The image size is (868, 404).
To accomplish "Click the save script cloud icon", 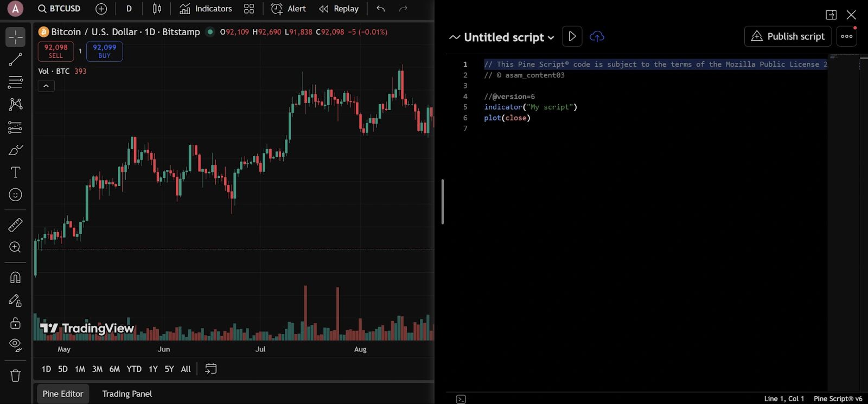I will 597,36.
